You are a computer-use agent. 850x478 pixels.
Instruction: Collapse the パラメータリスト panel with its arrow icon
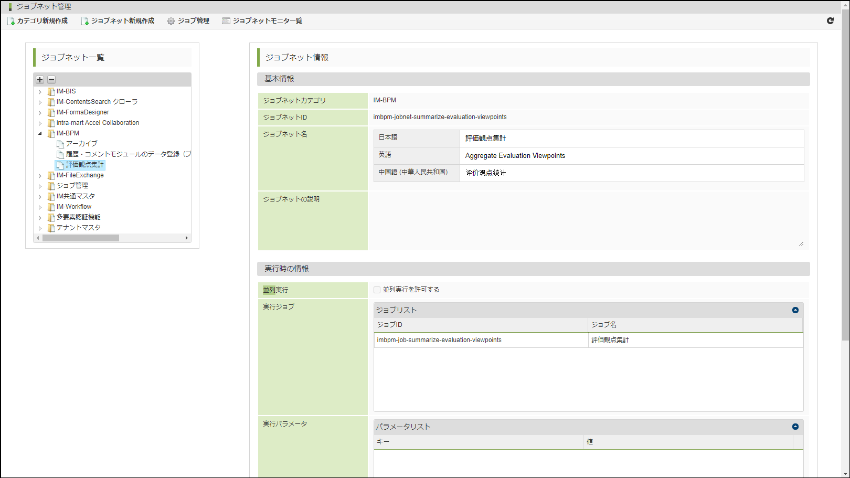tap(795, 427)
